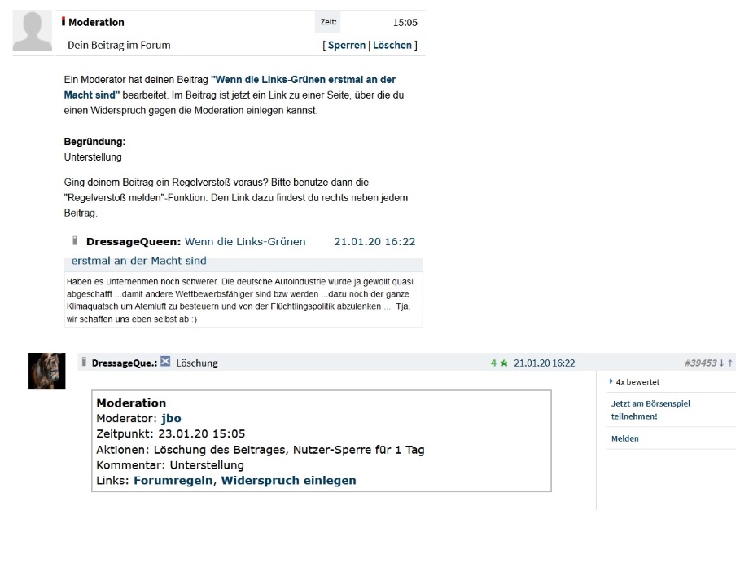Click the Löschen link in message header
Screen dimensions: 740x572
(x=392, y=45)
